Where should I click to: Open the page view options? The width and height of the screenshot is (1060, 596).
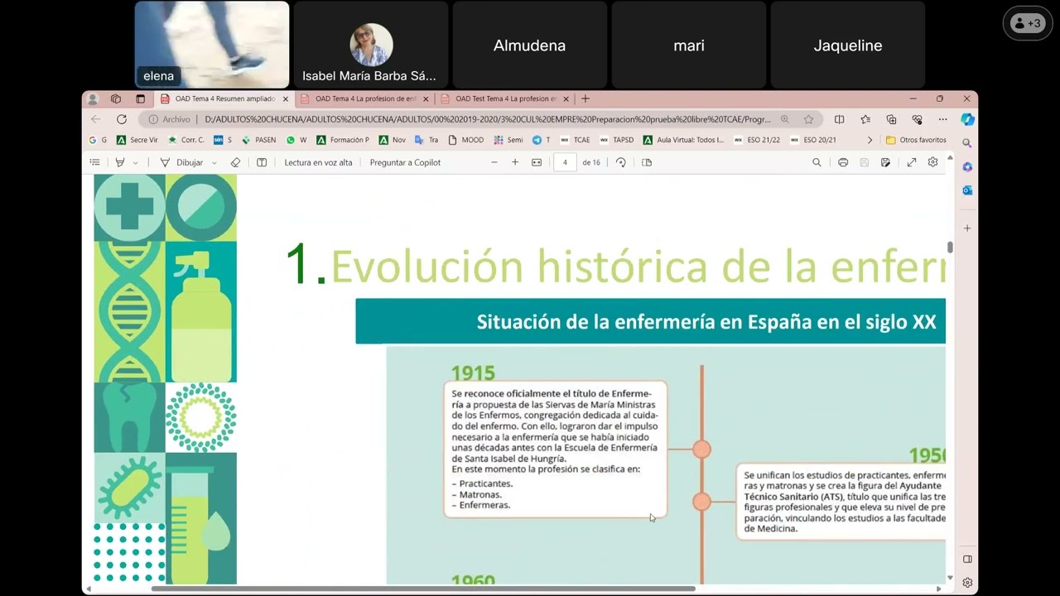[647, 162]
